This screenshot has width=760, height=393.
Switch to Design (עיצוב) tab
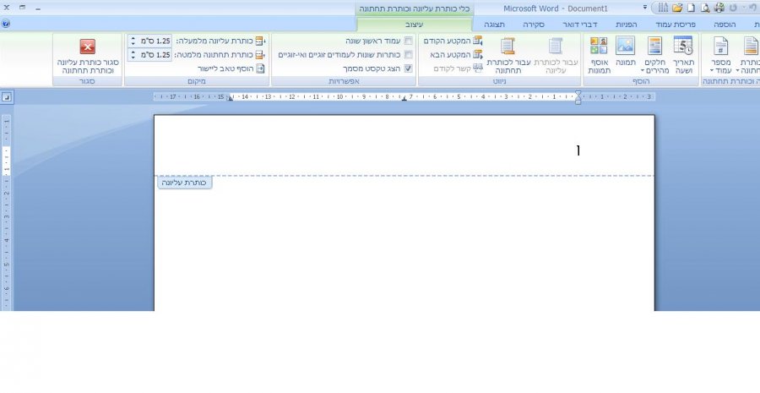click(x=415, y=24)
